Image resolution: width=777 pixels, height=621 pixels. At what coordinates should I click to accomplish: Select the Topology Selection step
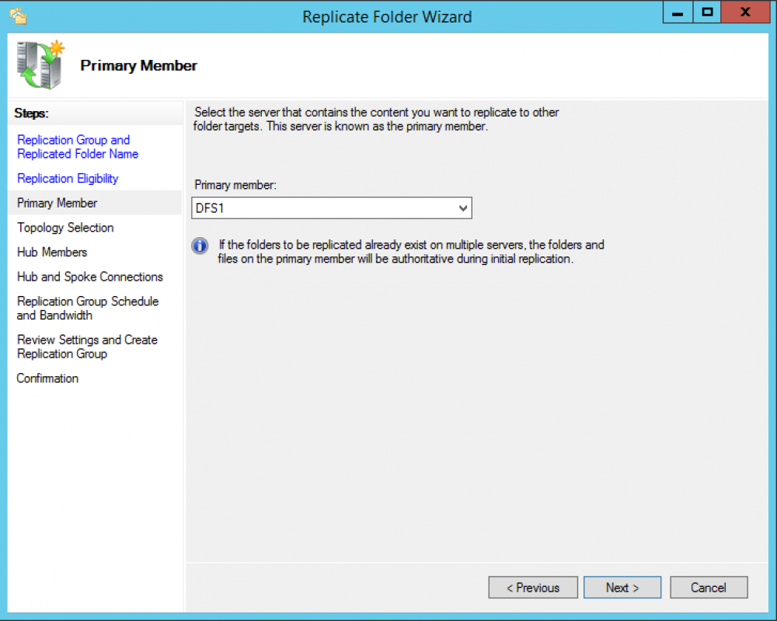[65, 228]
